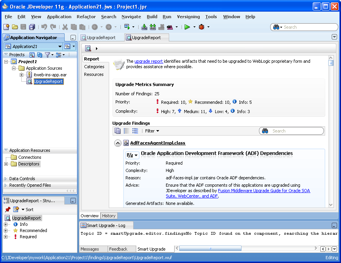The image size is (341, 263).
Task: Click the Projects navigator search icon
Action: click(32, 55)
